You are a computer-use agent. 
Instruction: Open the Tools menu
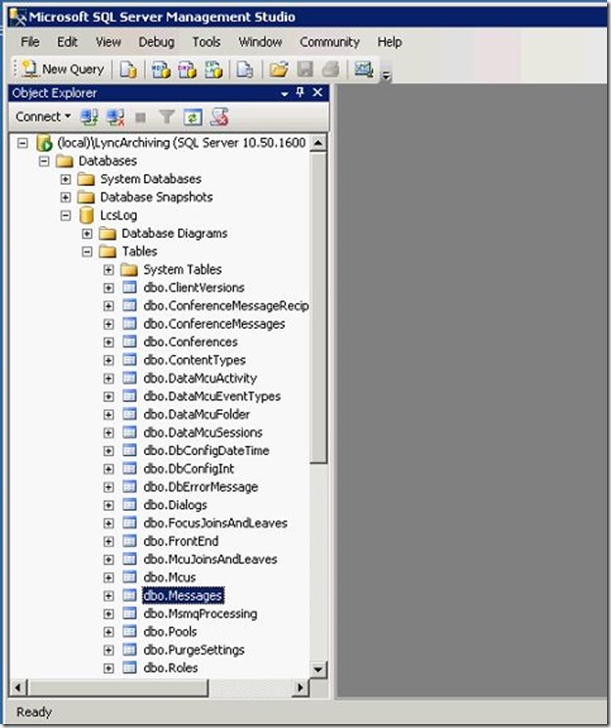(207, 42)
